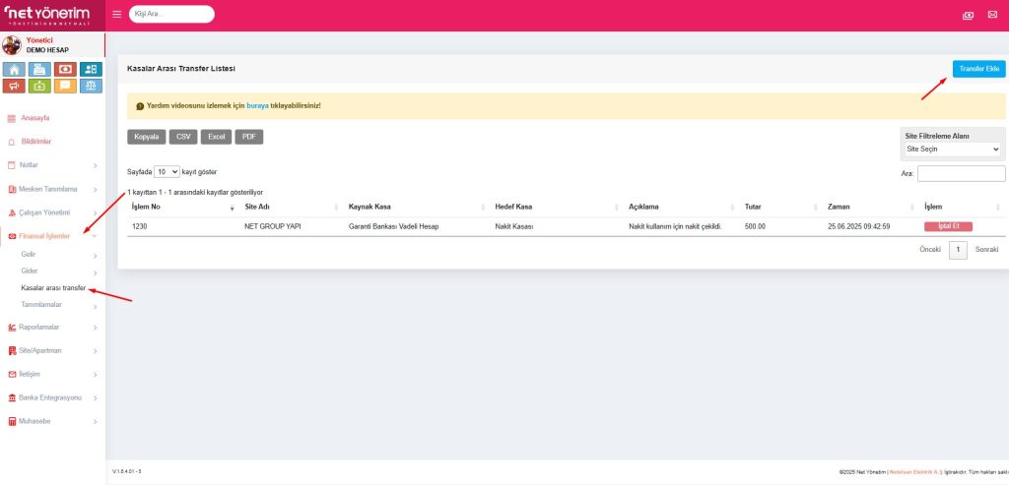Select Bildirimler in the sidebar
The width and height of the screenshot is (1009, 485).
tap(35, 142)
